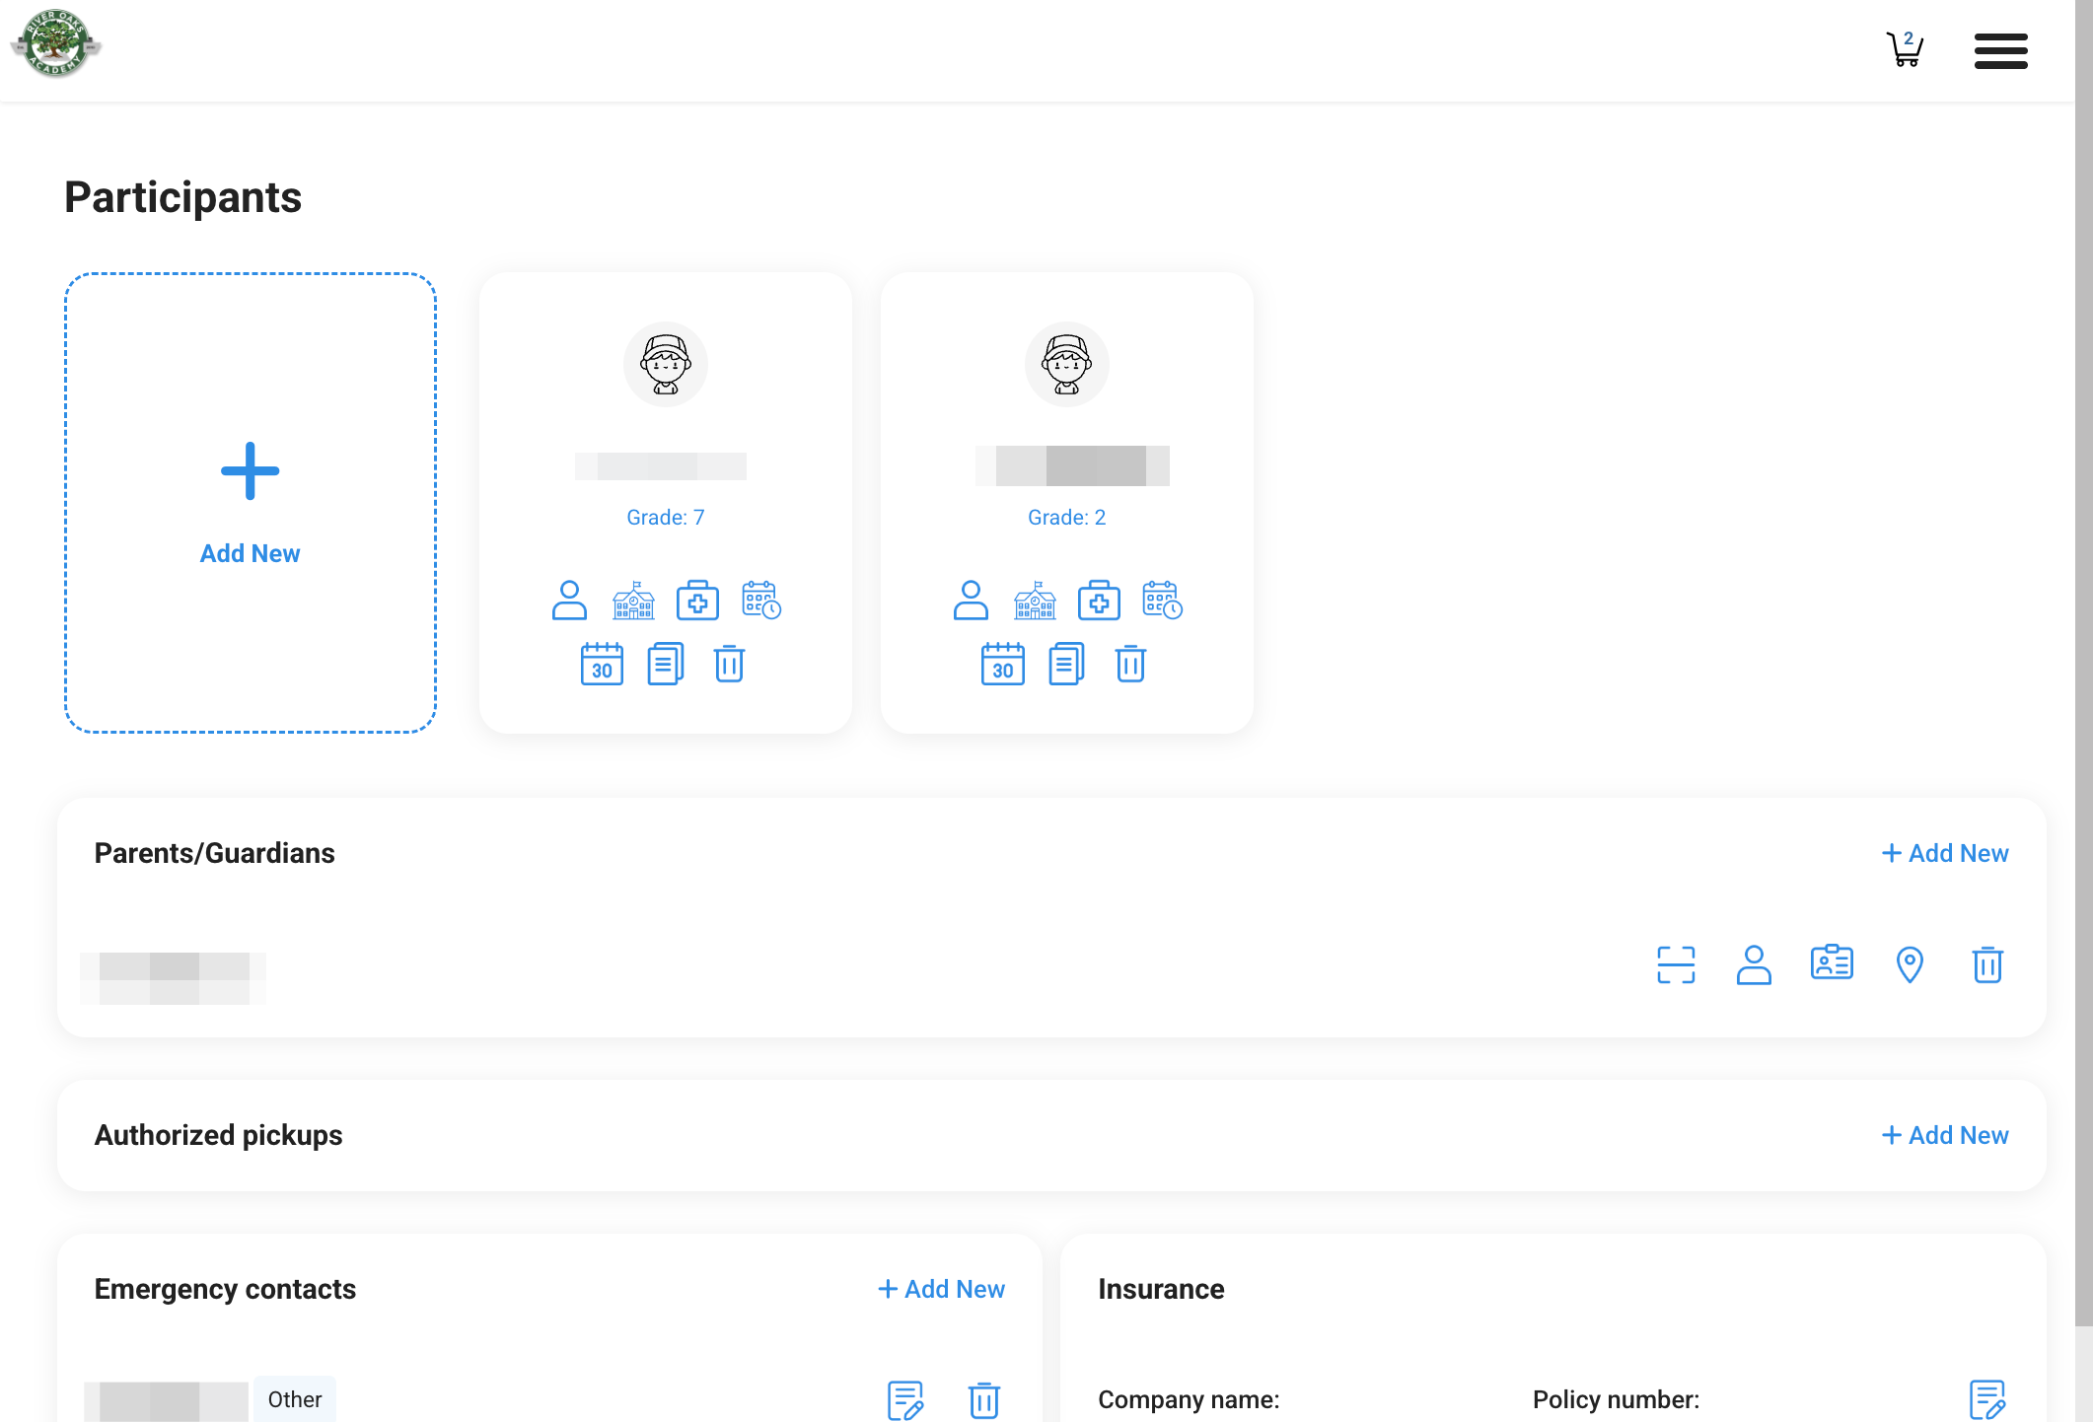This screenshot has height=1422, width=2093.
Task: Open guardian profile person icon
Action: coord(1754,964)
